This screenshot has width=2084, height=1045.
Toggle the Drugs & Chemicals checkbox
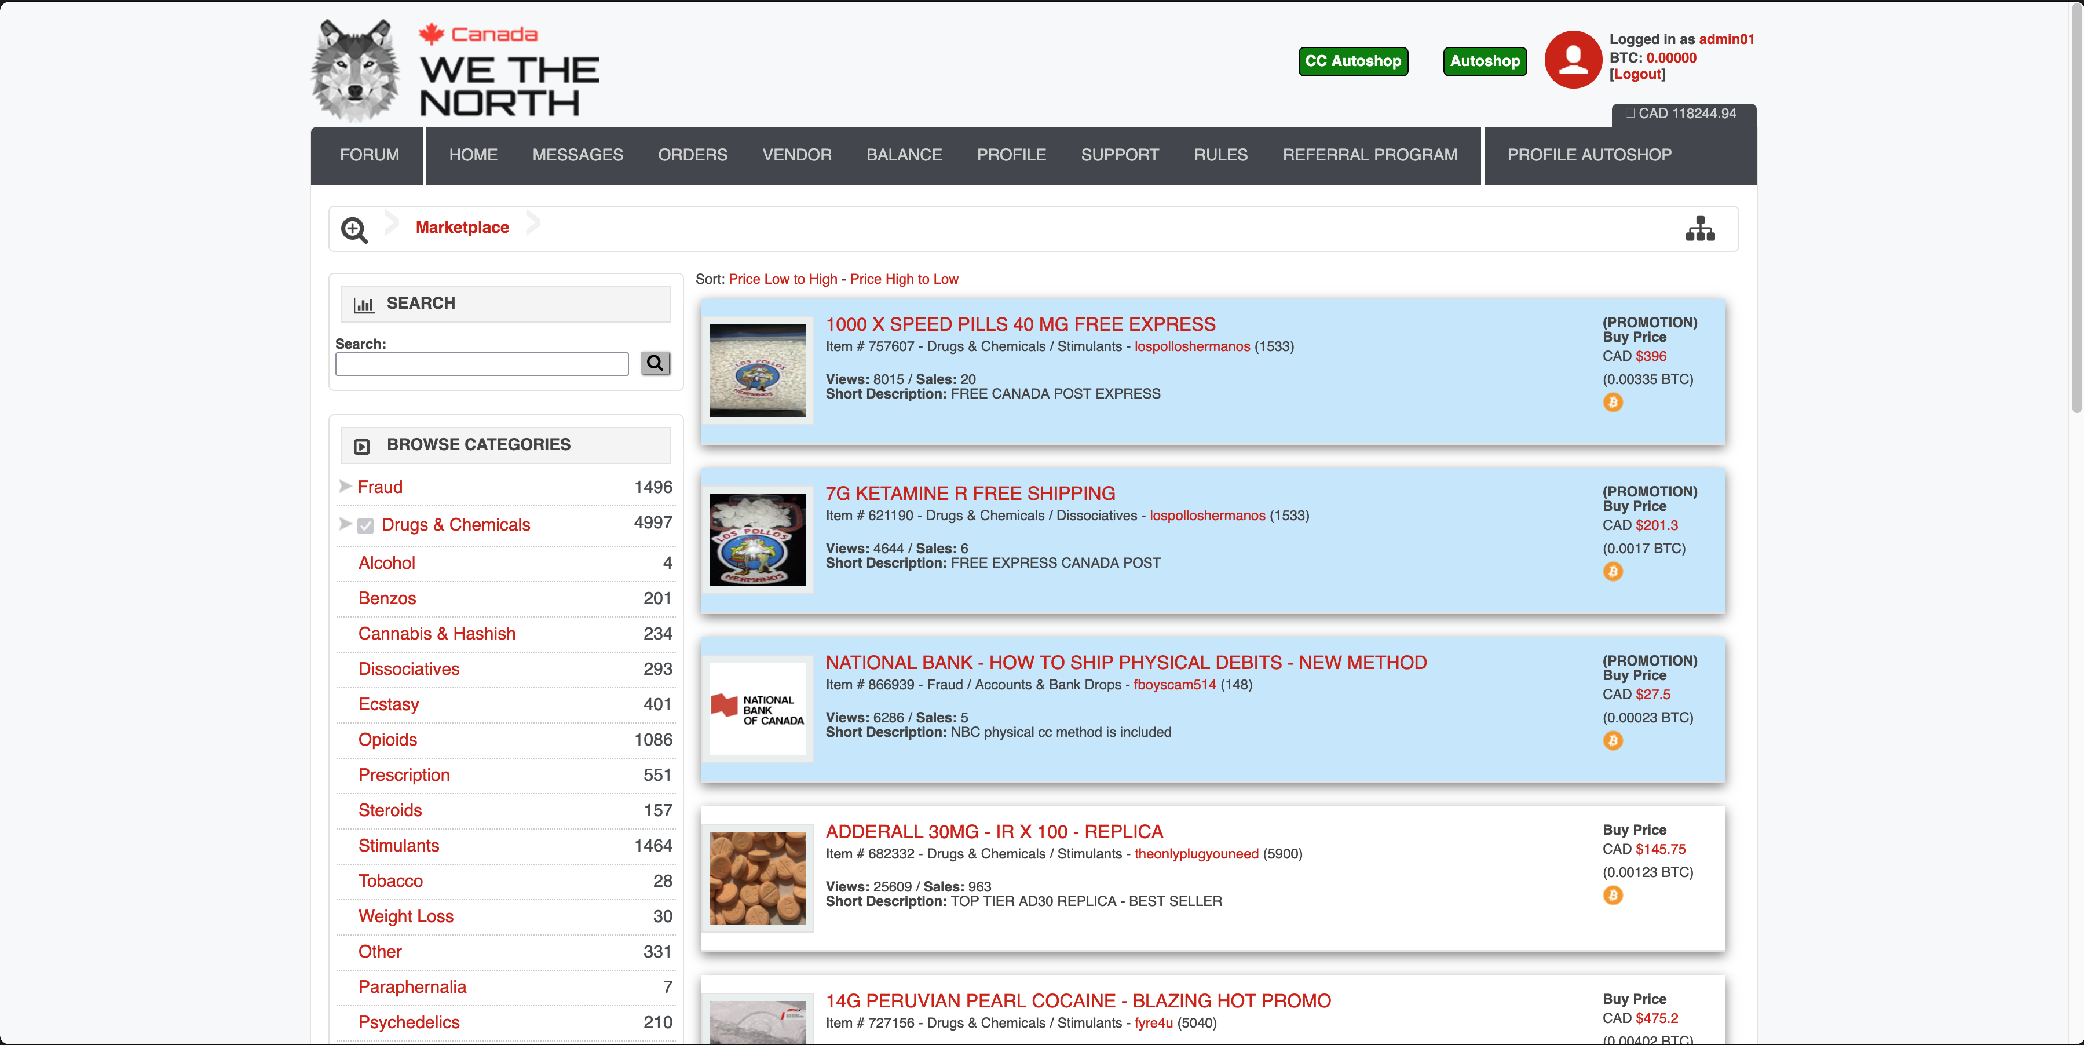pos(365,526)
